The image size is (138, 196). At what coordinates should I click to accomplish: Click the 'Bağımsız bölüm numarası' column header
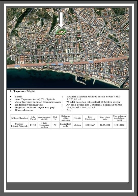pos(66,118)
